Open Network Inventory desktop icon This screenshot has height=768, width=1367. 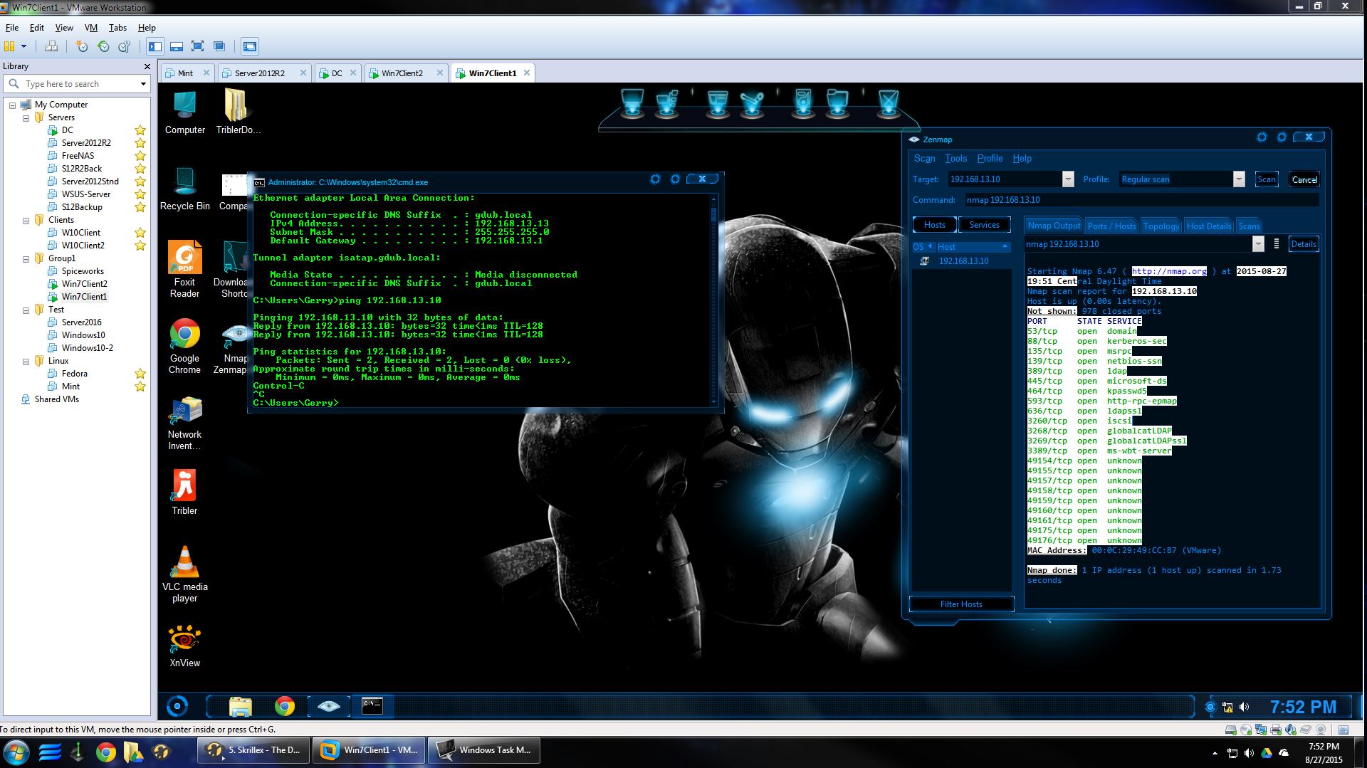[184, 424]
